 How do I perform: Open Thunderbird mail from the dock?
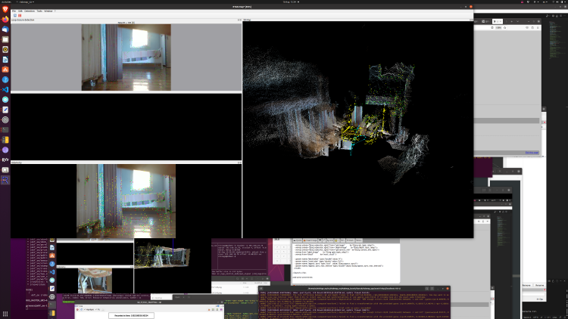click(x=5, y=29)
